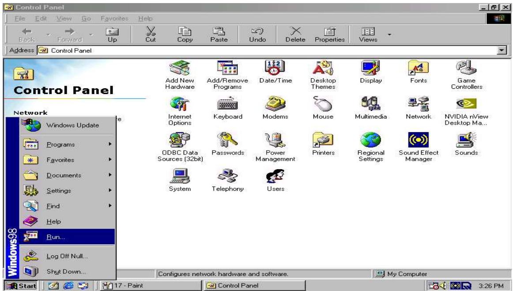Open the Add New Hardware applet
Screen dimensions: 513x291
(x=180, y=75)
